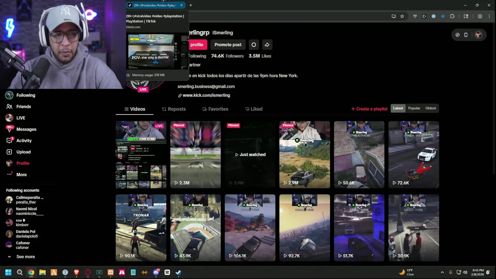Open Callmeperalta following account
Image resolution: width=496 pixels, height=279 pixels.
click(x=25, y=200)
